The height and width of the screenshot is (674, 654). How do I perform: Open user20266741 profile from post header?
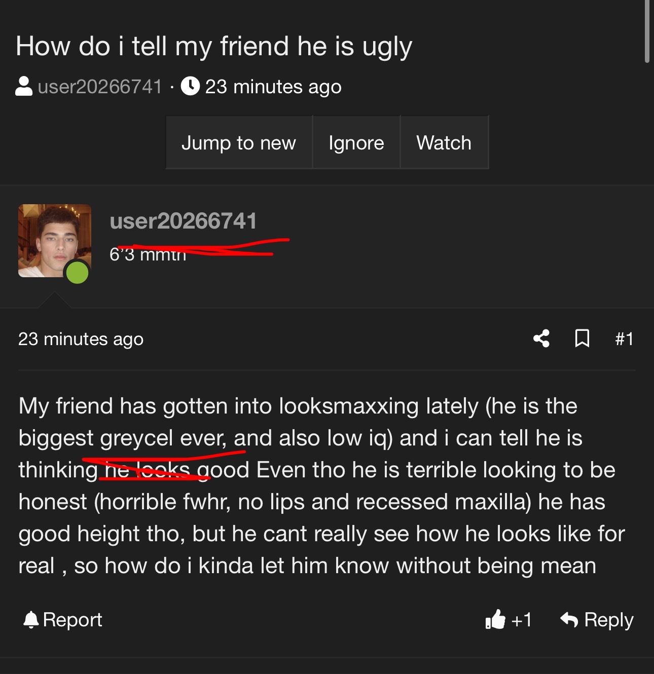click(183, 221)
